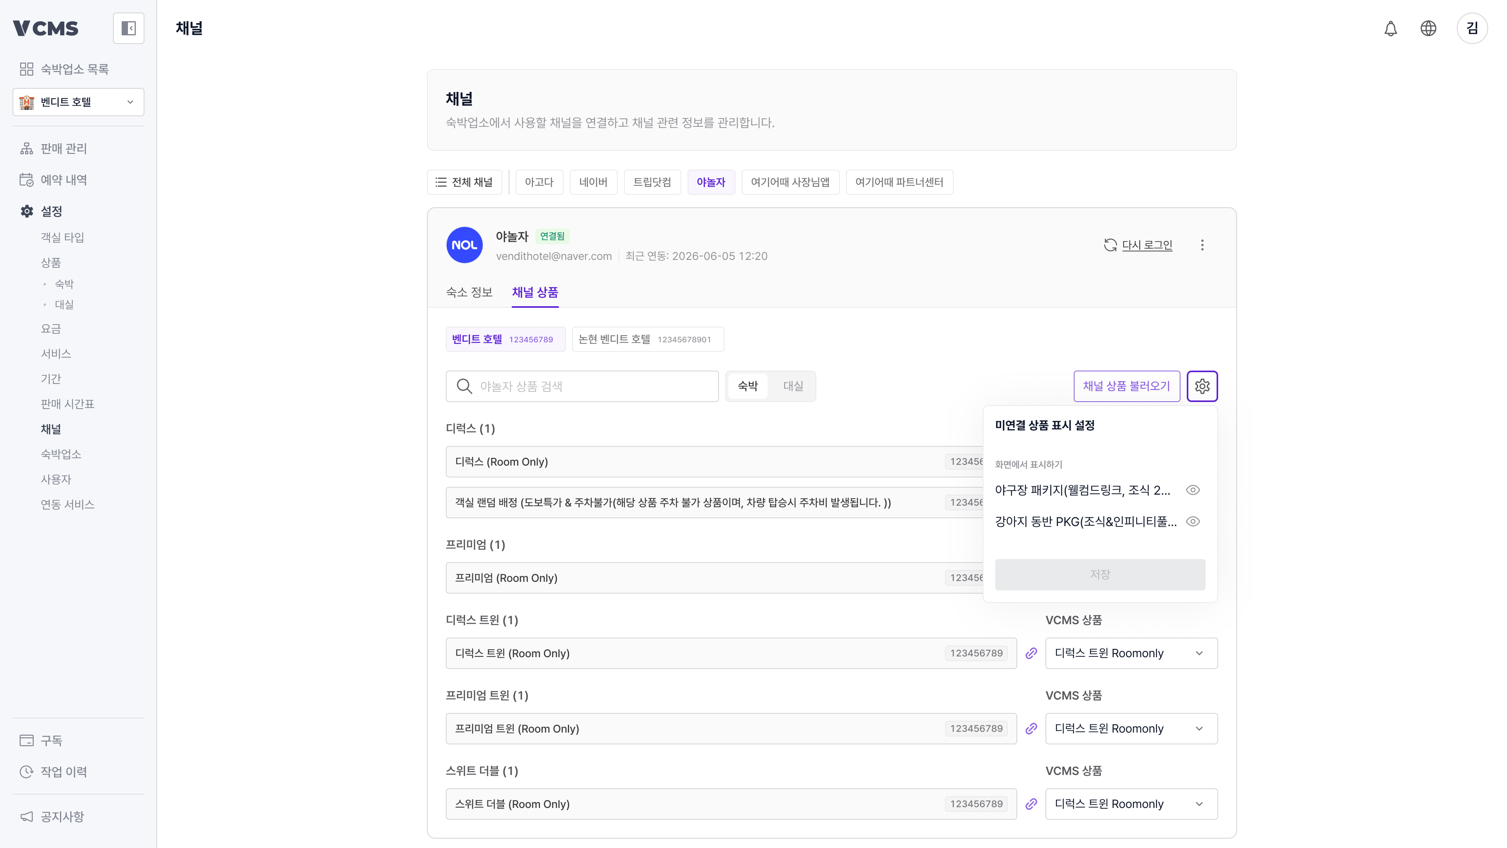Screen dimensions: 1507x848
Task: Click the 설정 gear icon in sidebar
Action: [x=26, y=211]
